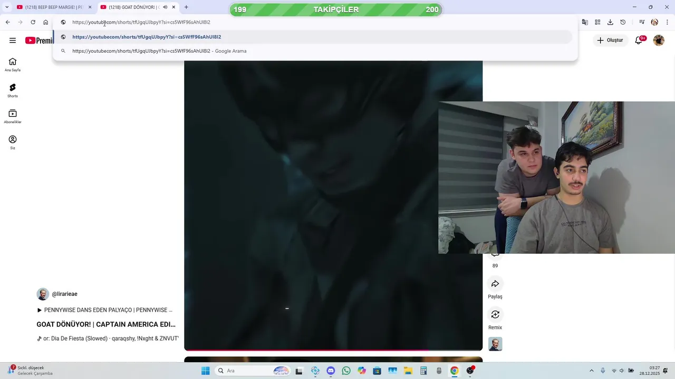Go to Ana Sayfa in sidebar

[13, 65]
